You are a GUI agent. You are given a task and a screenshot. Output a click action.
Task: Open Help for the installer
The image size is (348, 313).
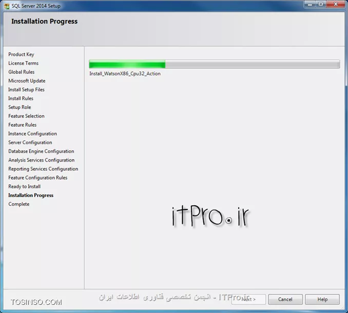point(322,299)
